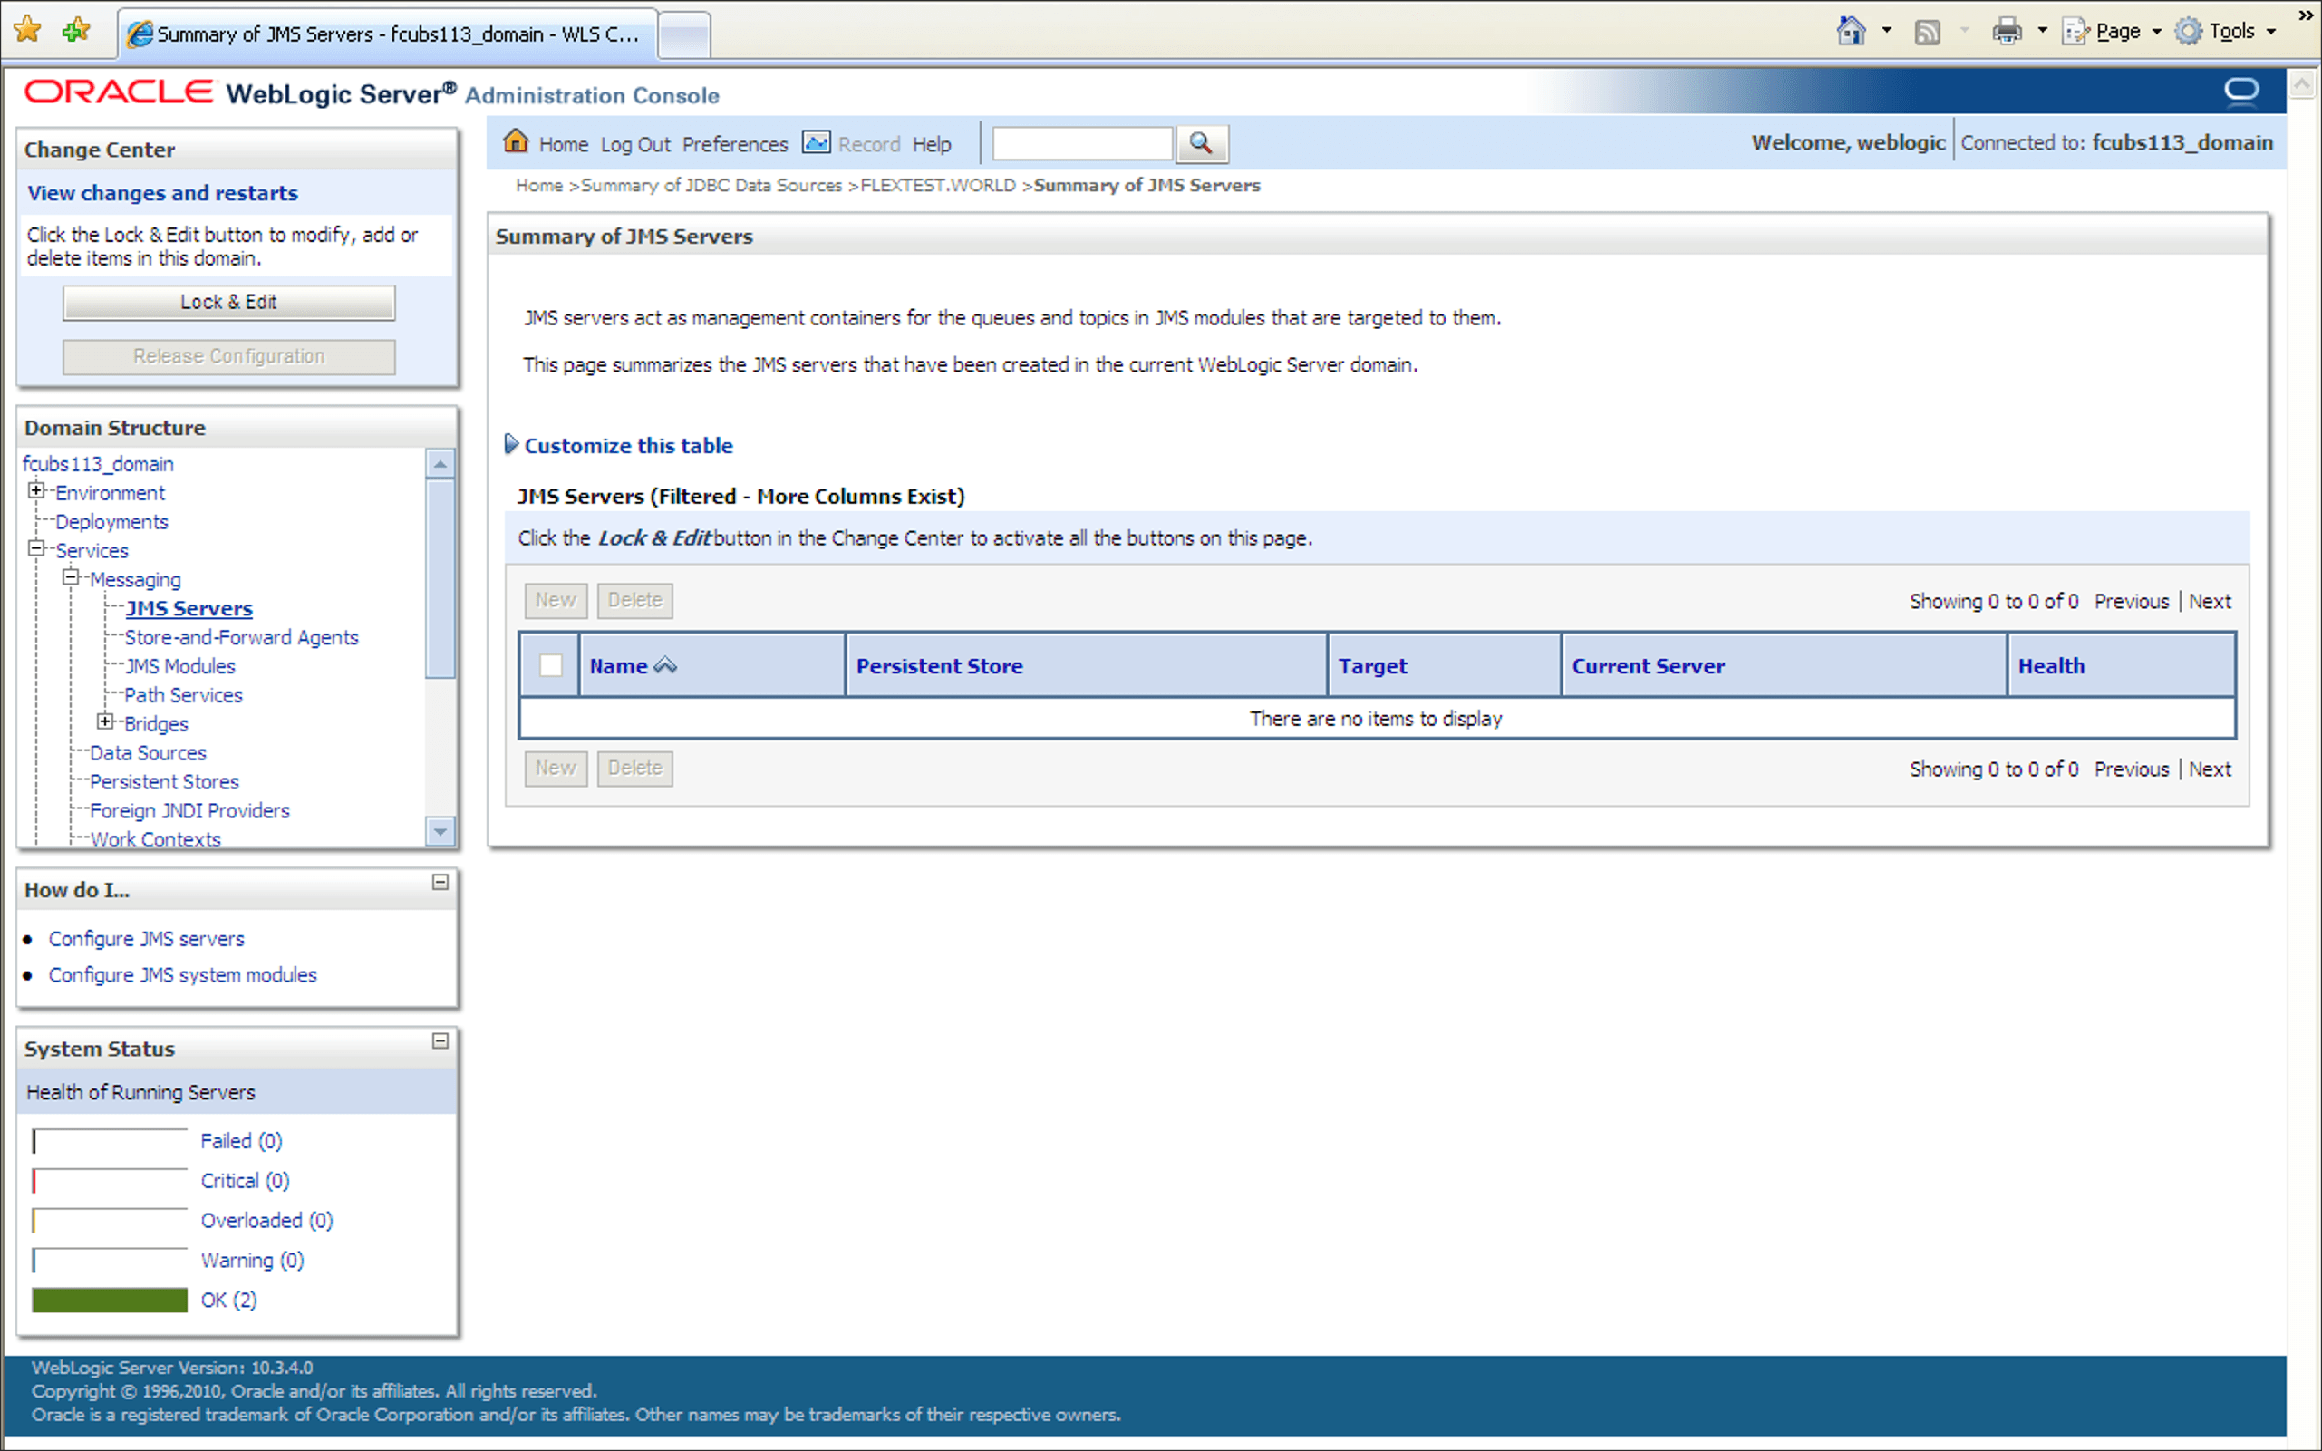Open Configure JMS system modules link
Viewport: 2322px width, 1451px height.
tap(182, 975)
